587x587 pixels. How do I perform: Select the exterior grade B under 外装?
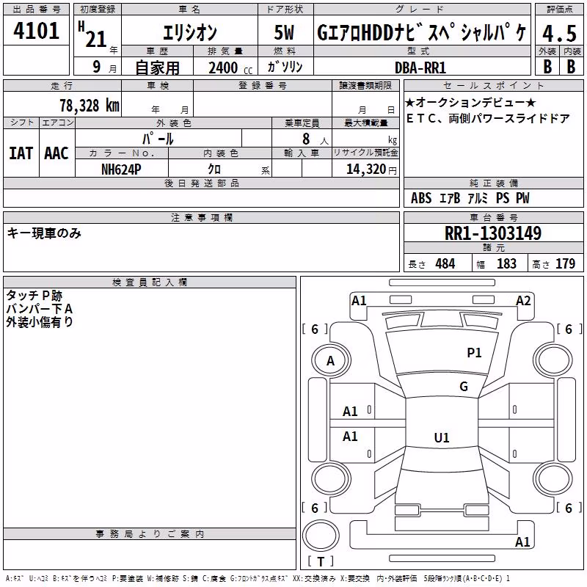[x=547, y=66]
